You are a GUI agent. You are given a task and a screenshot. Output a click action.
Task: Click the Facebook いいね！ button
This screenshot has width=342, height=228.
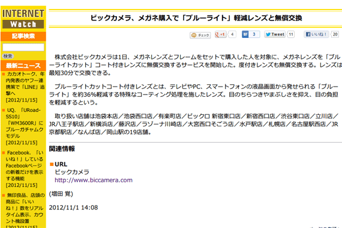click(x=316, y=34)
